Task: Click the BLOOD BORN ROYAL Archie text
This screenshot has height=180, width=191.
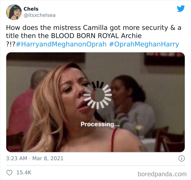Action: coord(96,36)
